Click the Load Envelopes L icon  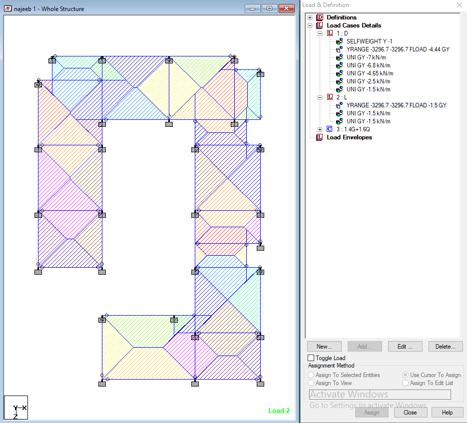coord(320,137)
